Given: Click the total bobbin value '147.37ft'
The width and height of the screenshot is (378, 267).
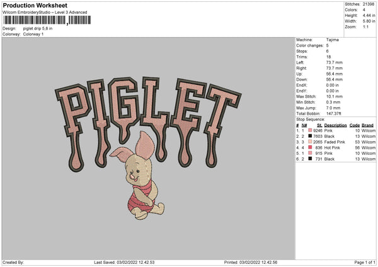Looking at the screenshot, I should (334, 113).
